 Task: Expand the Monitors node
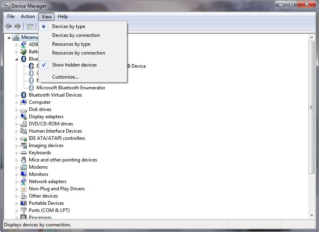click(16, 175)
